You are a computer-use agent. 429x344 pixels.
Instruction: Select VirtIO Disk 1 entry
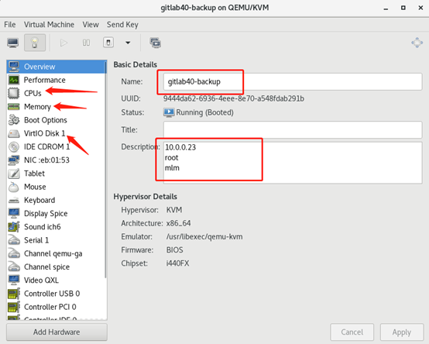56,133
